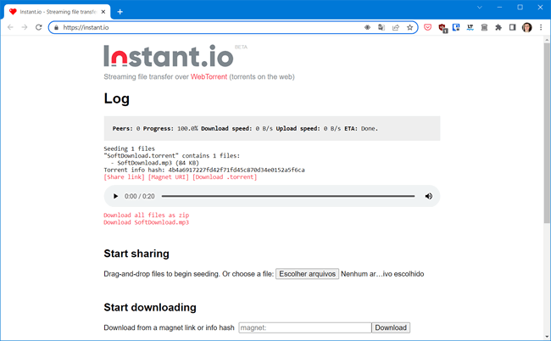551x341 pixels.
Task: Open the Extensions puzzle menu
Action: [x=498, y=27]
